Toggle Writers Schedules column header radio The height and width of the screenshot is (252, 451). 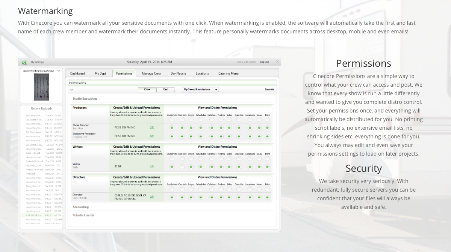coord(201,159)
